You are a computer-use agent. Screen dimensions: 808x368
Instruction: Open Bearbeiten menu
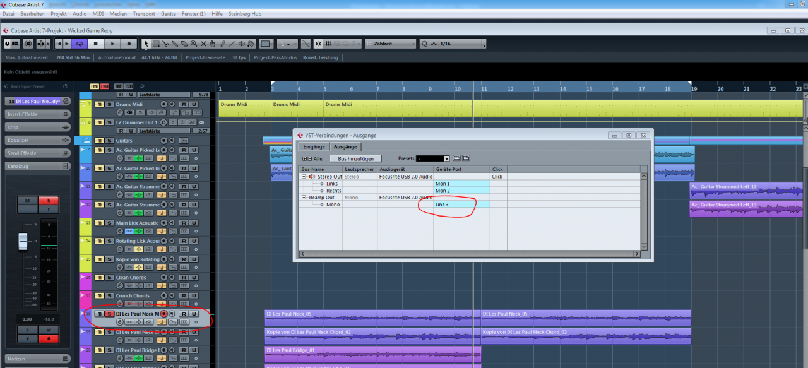coord(32,13)
